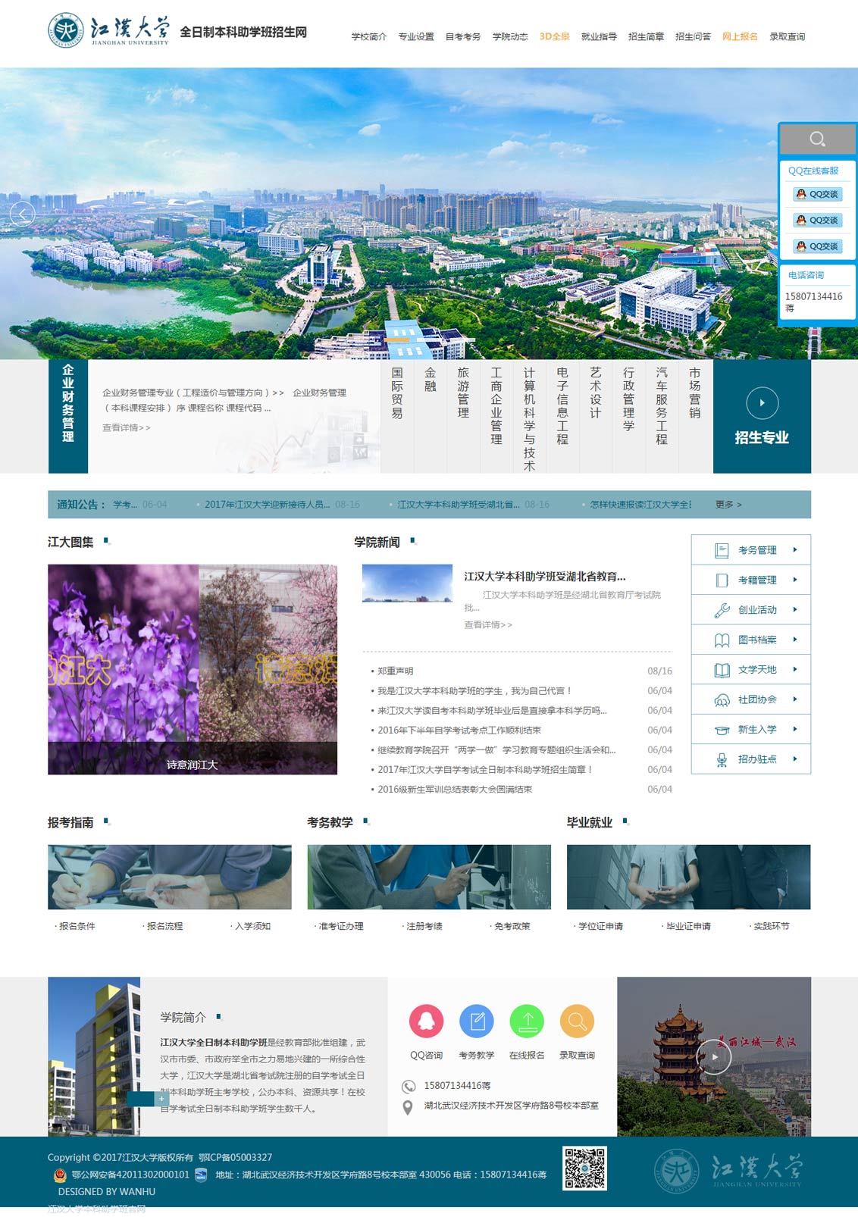Click the first QQ交谈 chat button
858x1217 pixels.
[817, 195]
